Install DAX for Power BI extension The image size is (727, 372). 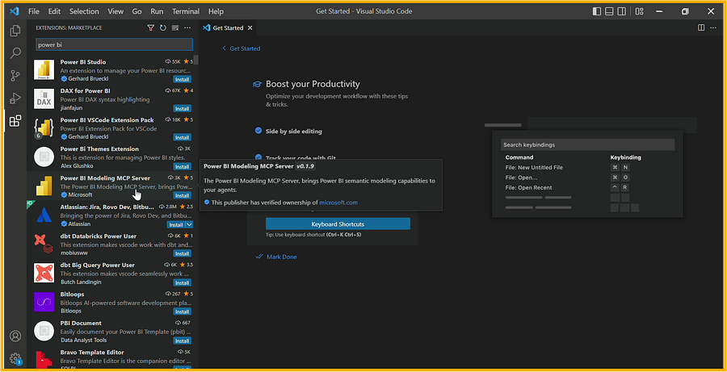(182, 108)
